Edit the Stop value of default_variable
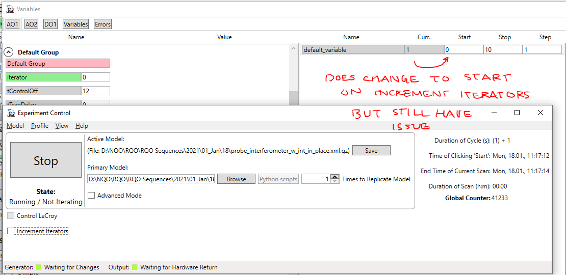The width and height of the screenshot is (566, 275). [503, 50]
